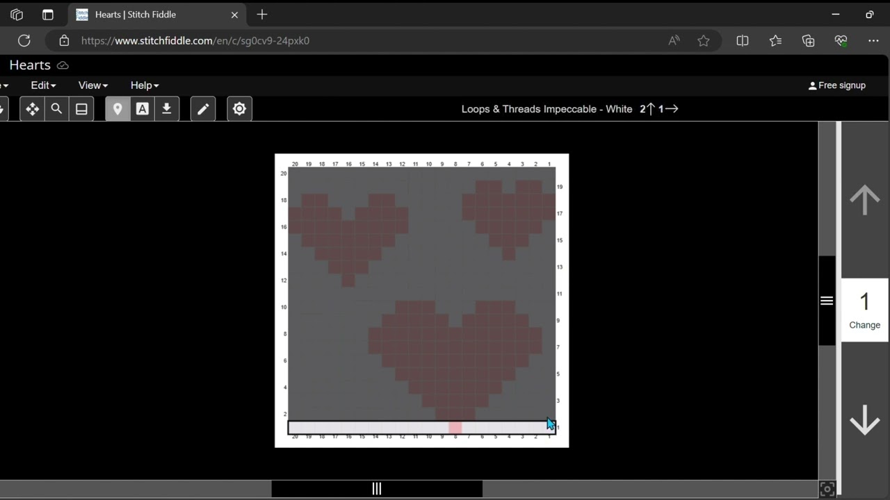
Task: Add page to favorites star icon
Action: click(704, 40)
